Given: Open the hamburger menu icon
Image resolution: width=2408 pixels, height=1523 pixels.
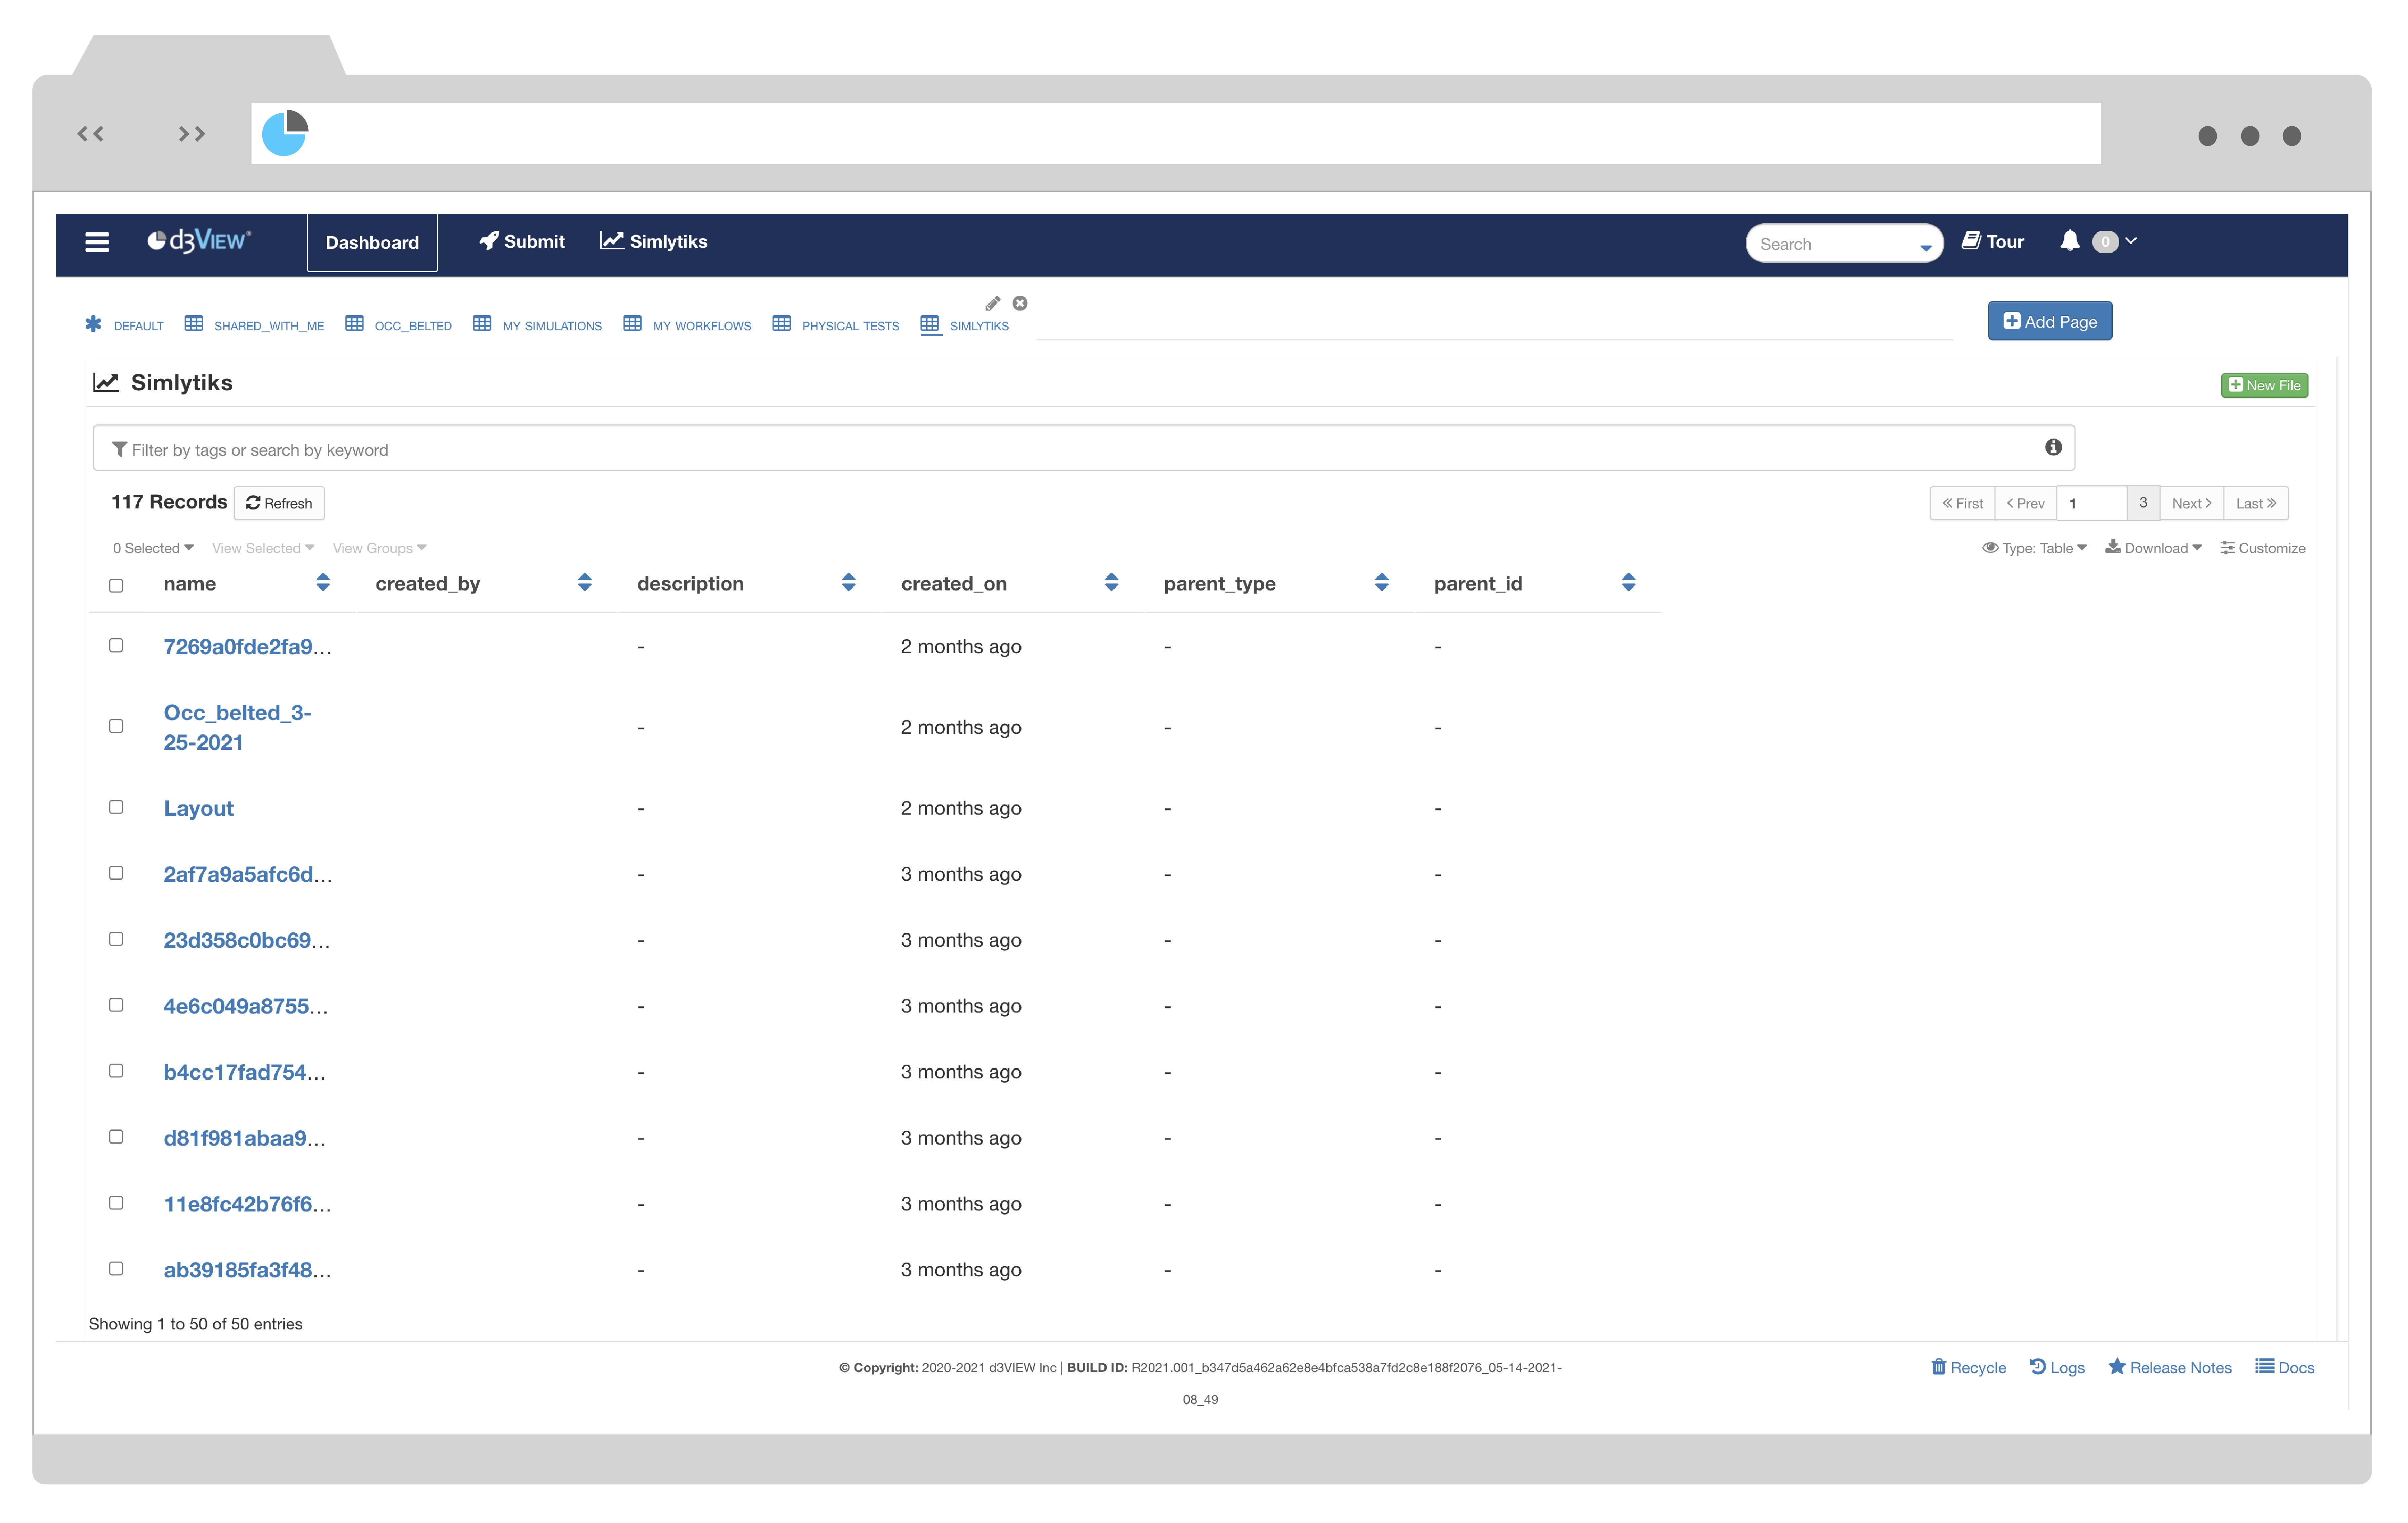Looking at the screenshot, I should [97, 242].
